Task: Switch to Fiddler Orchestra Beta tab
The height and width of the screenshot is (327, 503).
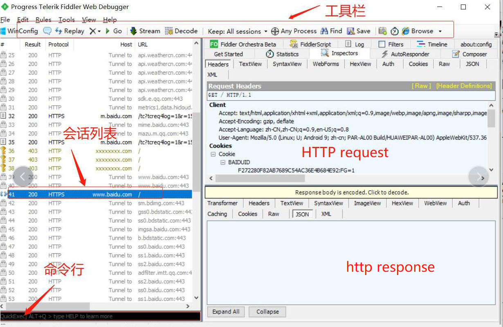Action: (243, 44)
